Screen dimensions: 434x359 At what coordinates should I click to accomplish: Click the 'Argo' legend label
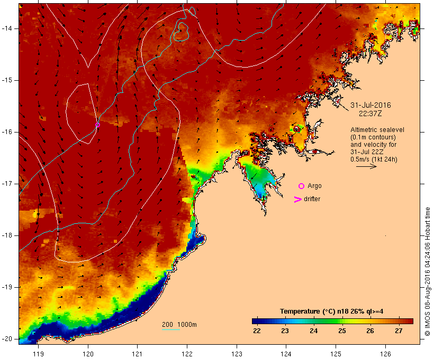point(315,186)
